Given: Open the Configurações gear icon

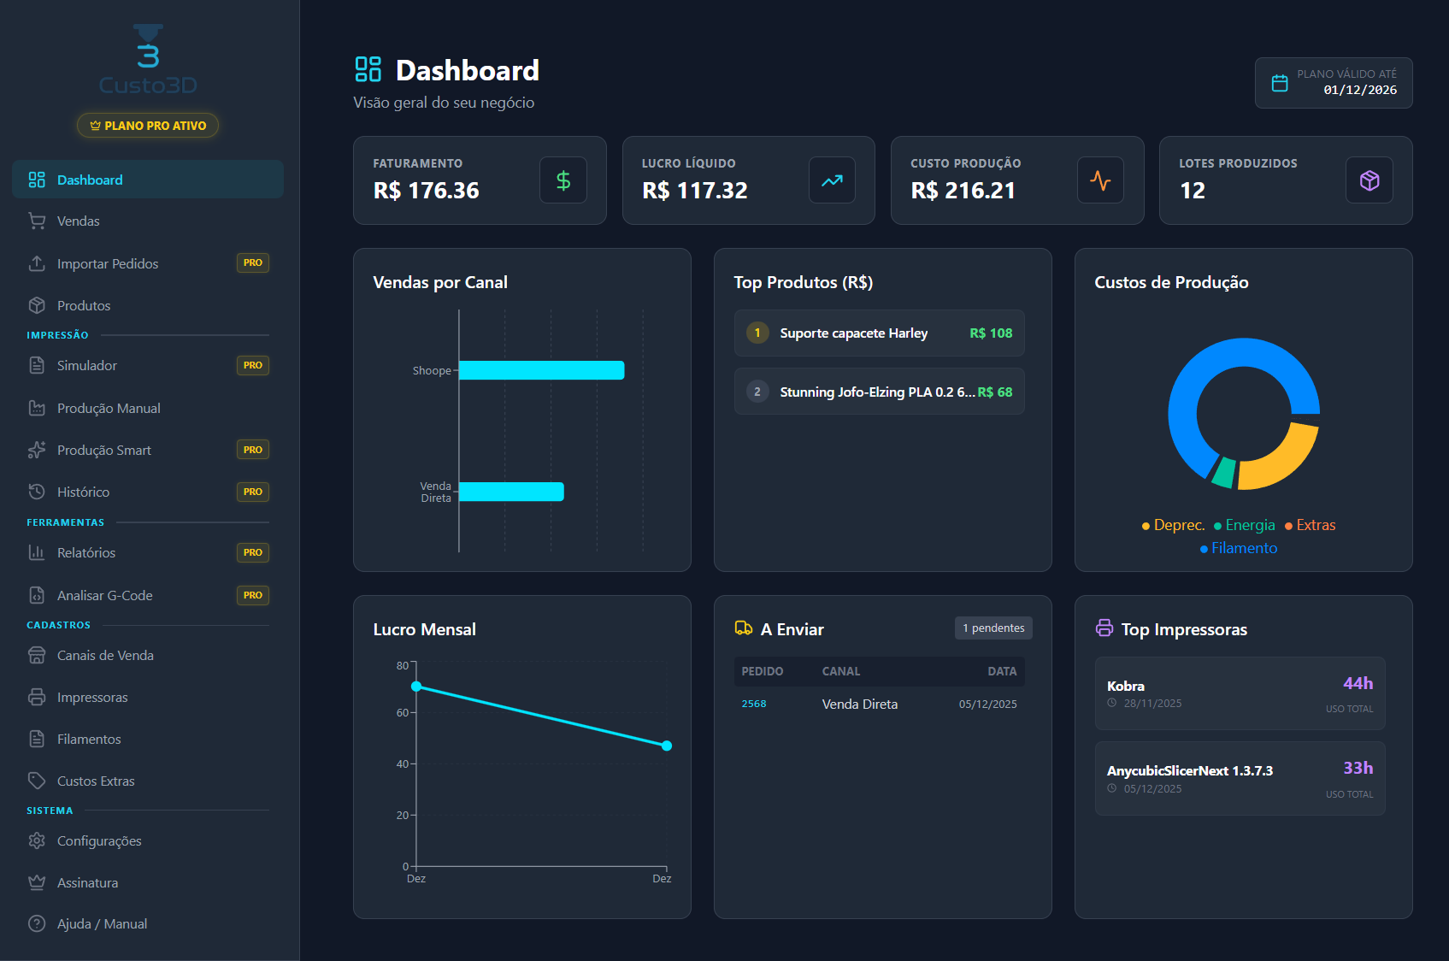Looking at the screenshot, I should click(38, 840).
